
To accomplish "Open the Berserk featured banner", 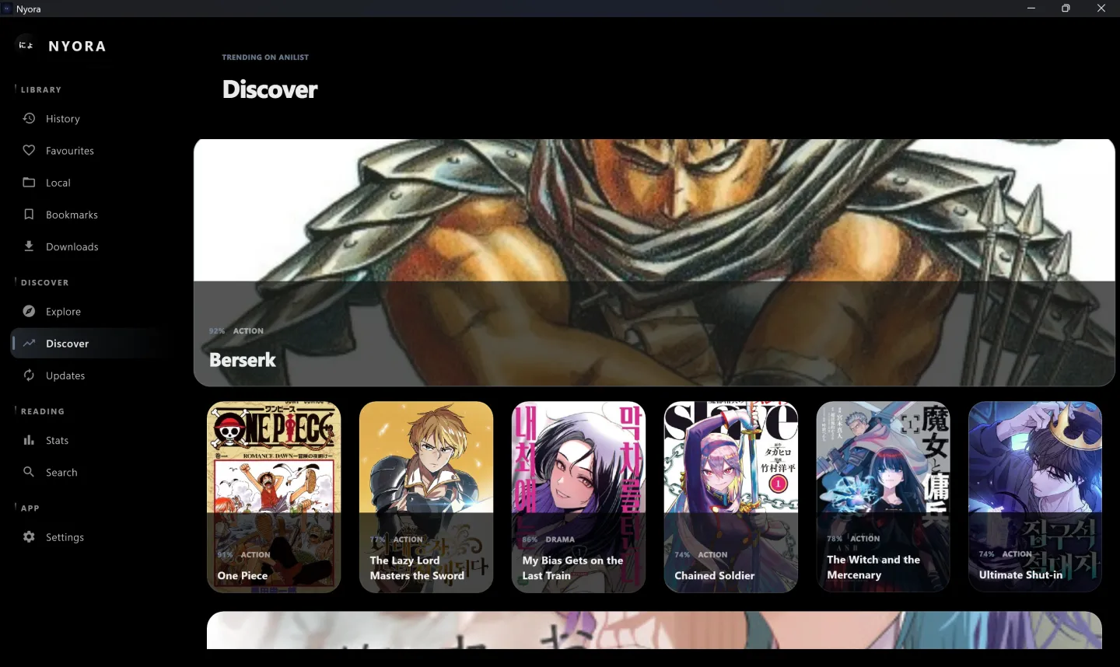I will (654, 263).
